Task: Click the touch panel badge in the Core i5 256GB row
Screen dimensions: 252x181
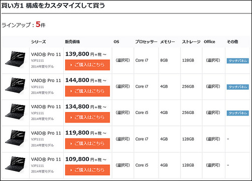Action: click(x=237, y=113)
